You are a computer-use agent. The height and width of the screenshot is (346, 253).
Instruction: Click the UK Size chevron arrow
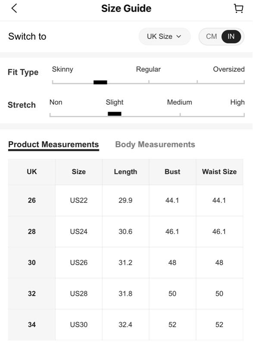click(179, 36)
